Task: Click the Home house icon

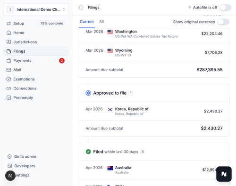Action: point(8,33)
